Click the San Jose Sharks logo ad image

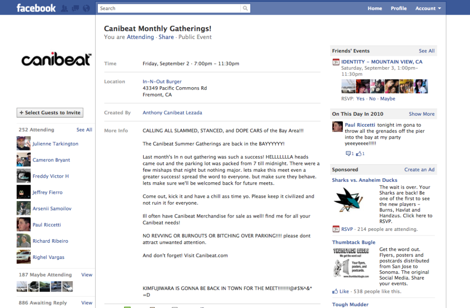pyautogui.click(x=348, y=200)
